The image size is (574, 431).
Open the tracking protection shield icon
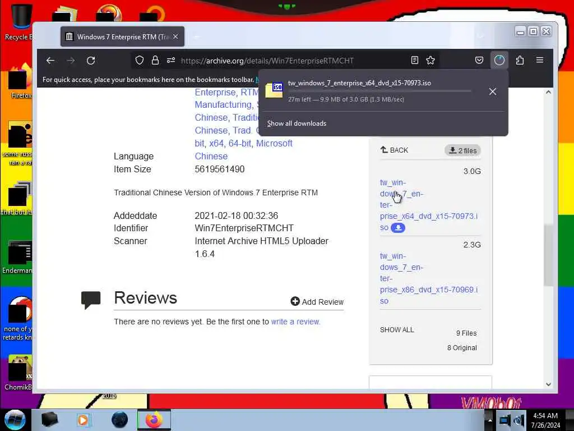[x=140, y=61]
